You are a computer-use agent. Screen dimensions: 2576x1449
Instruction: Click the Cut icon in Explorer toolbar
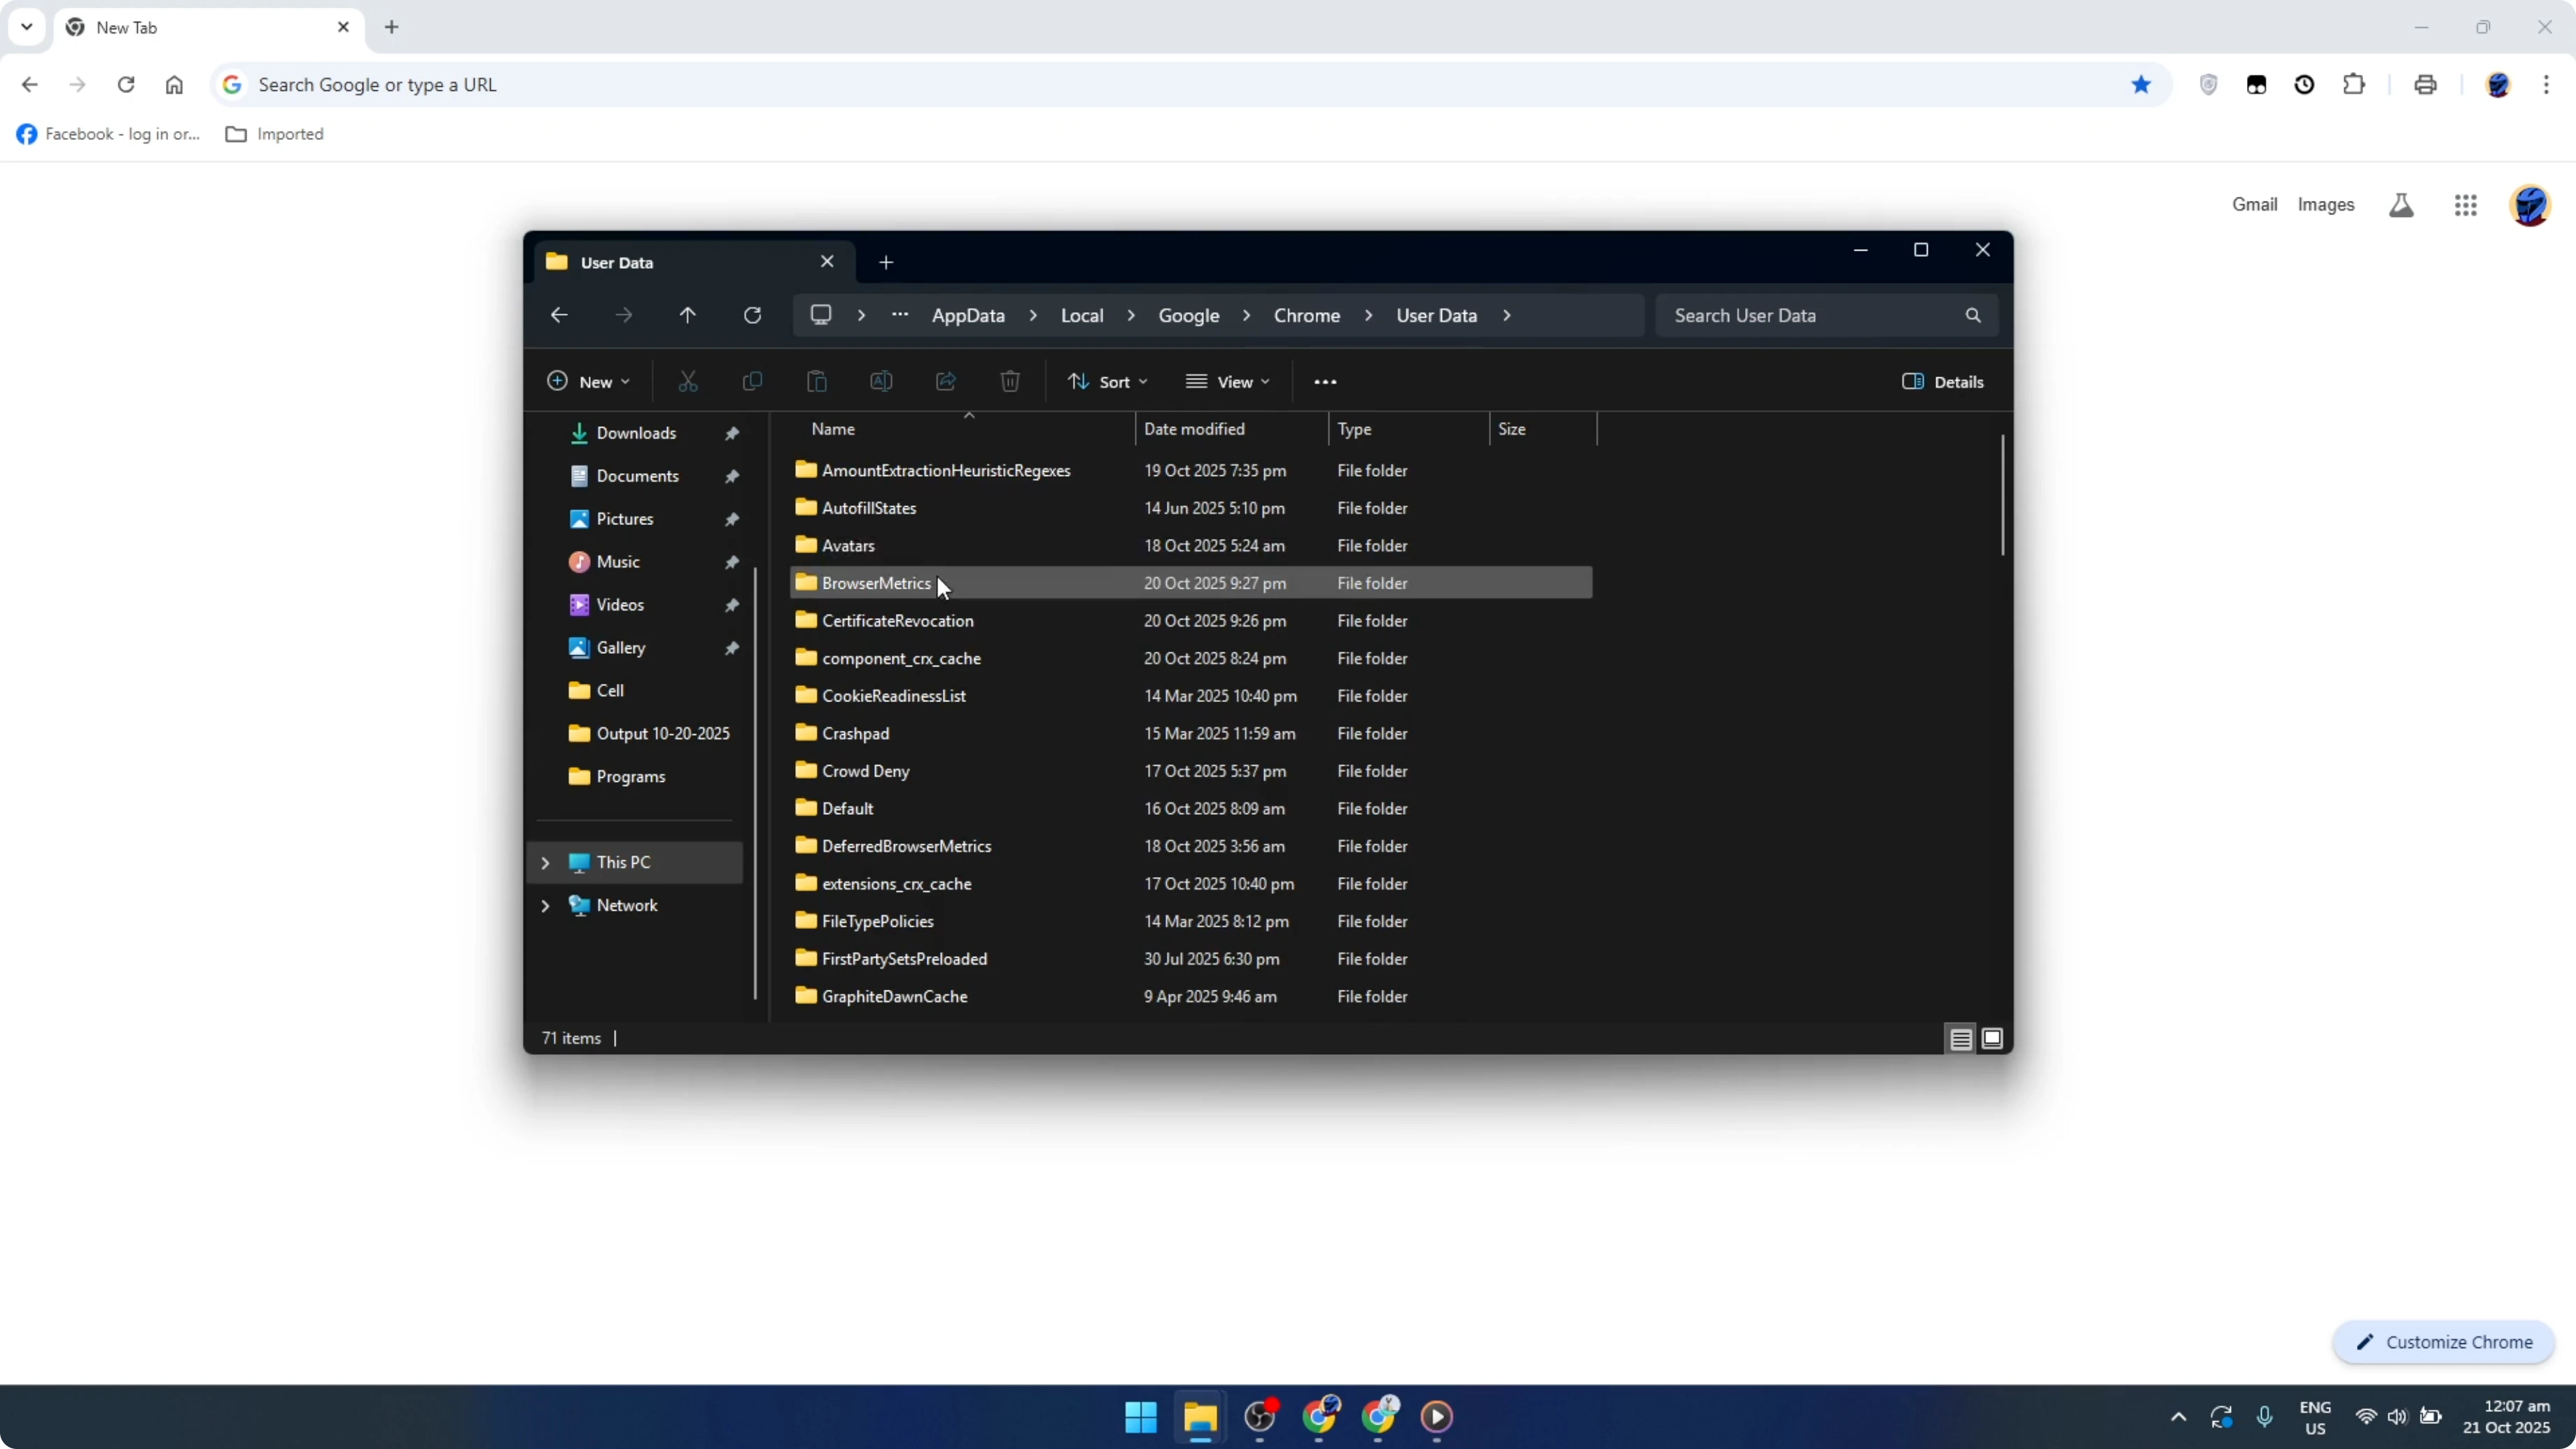[x=688, y=381]
